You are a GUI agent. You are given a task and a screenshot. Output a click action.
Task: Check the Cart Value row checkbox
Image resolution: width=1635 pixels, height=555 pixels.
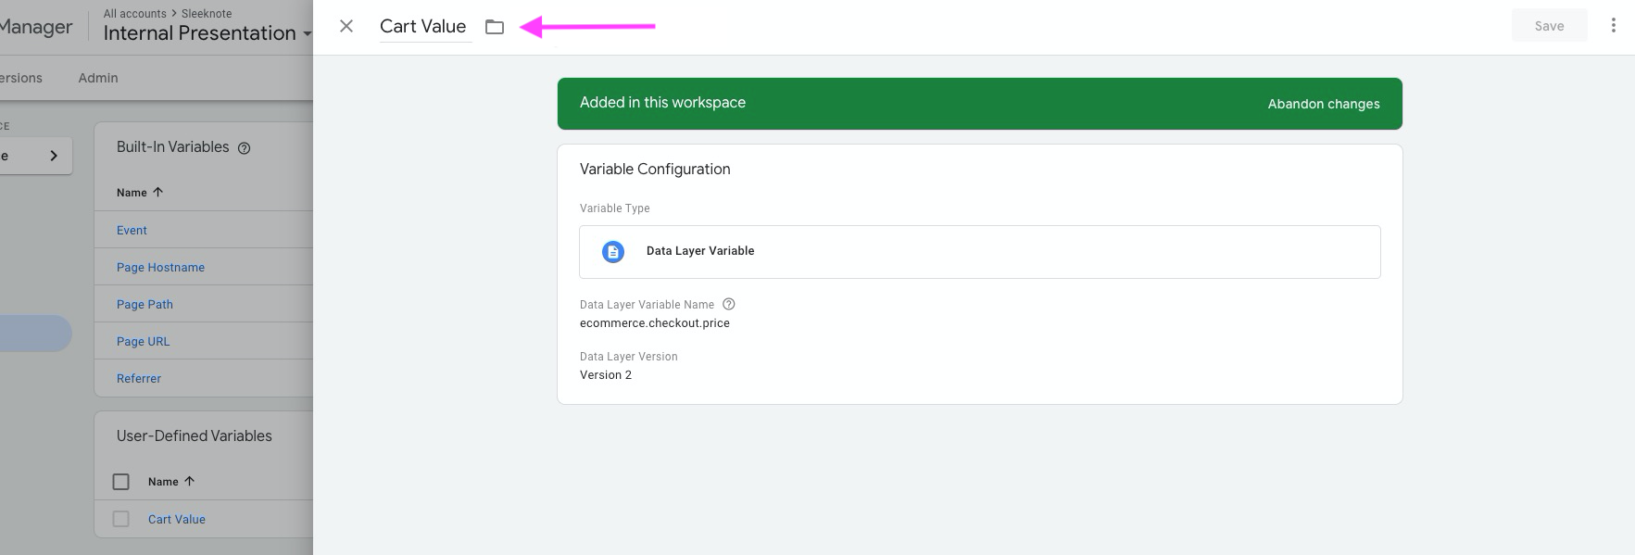pyautogui.click(x=121, y=519)
